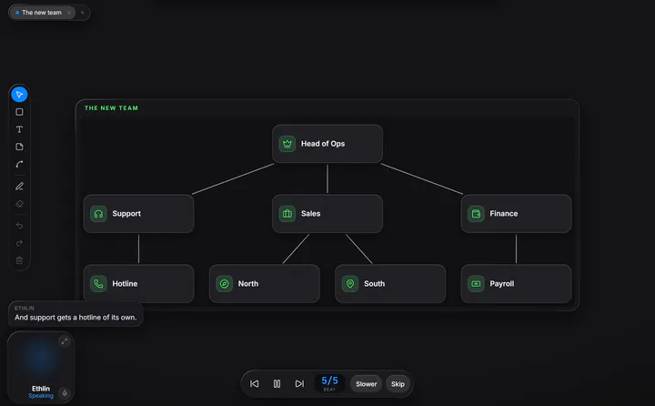The width and height of the screenshot is (655, 406).
Task: Click the headset icon on Support
Action: tap(98, 214)
